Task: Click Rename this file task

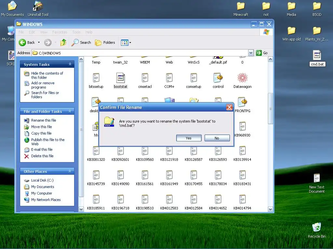Action: click(x=44, y=120)
